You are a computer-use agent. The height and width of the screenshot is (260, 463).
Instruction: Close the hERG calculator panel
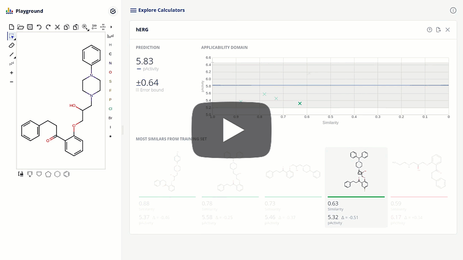tap(448, 30)
